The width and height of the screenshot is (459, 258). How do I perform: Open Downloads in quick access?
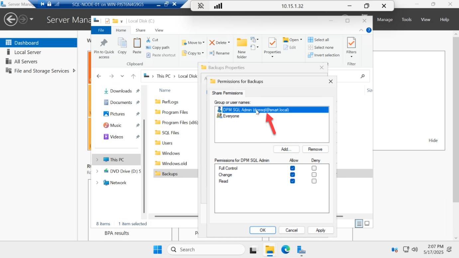(x=121, y=91)
